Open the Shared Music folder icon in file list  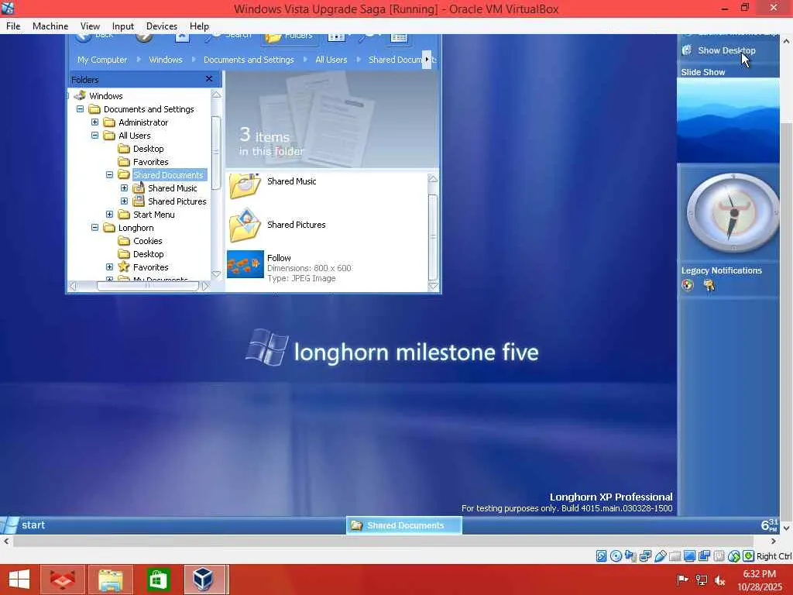245,186
